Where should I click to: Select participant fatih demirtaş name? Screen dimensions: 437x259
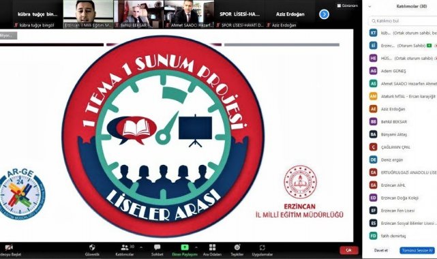[x=393, y=236]
